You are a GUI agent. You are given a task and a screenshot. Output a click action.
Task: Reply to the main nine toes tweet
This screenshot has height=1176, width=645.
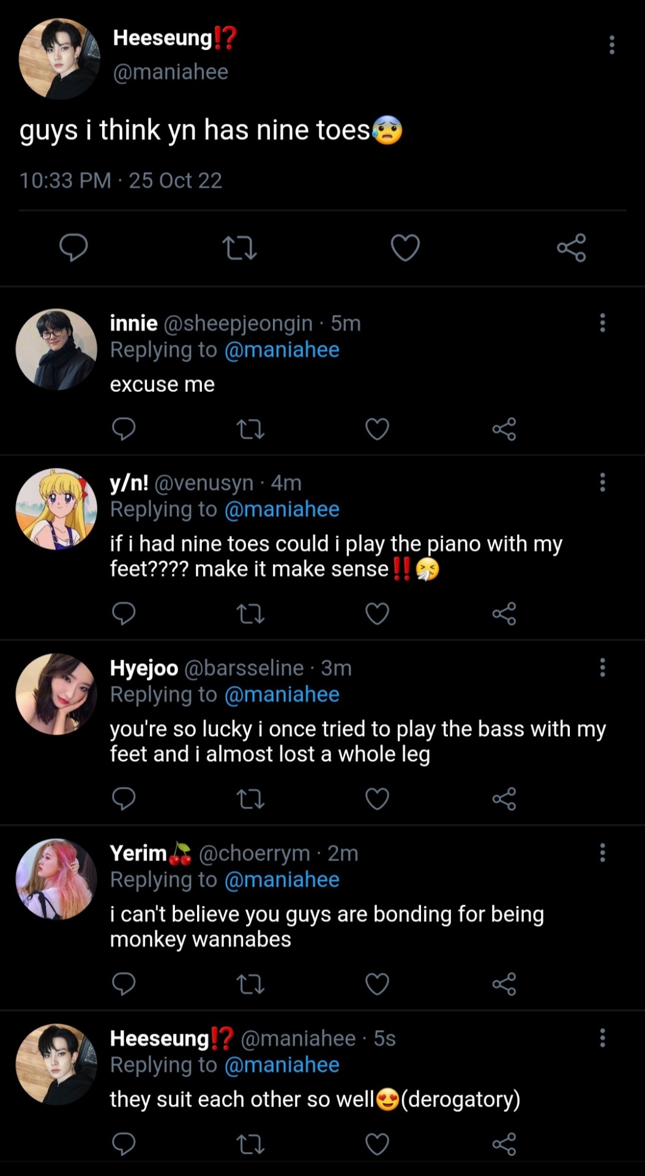(x=73, y=247)
